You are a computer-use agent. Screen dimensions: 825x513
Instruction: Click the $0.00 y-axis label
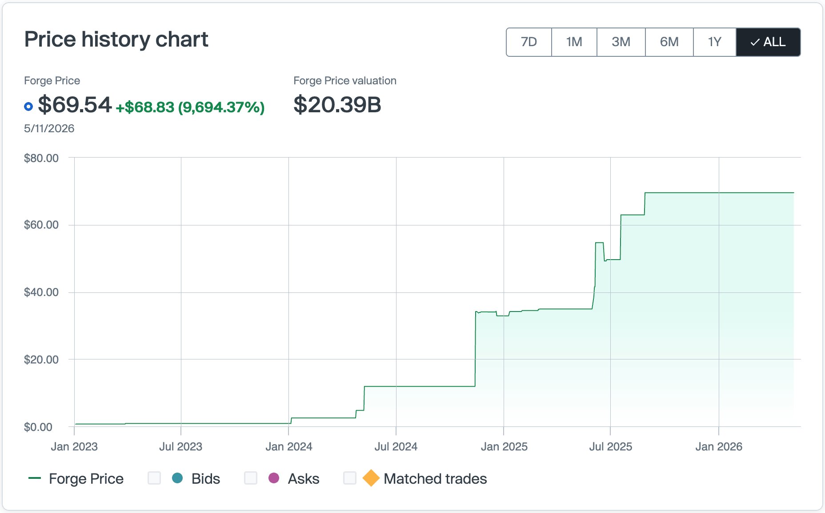(x=38, y=427)
